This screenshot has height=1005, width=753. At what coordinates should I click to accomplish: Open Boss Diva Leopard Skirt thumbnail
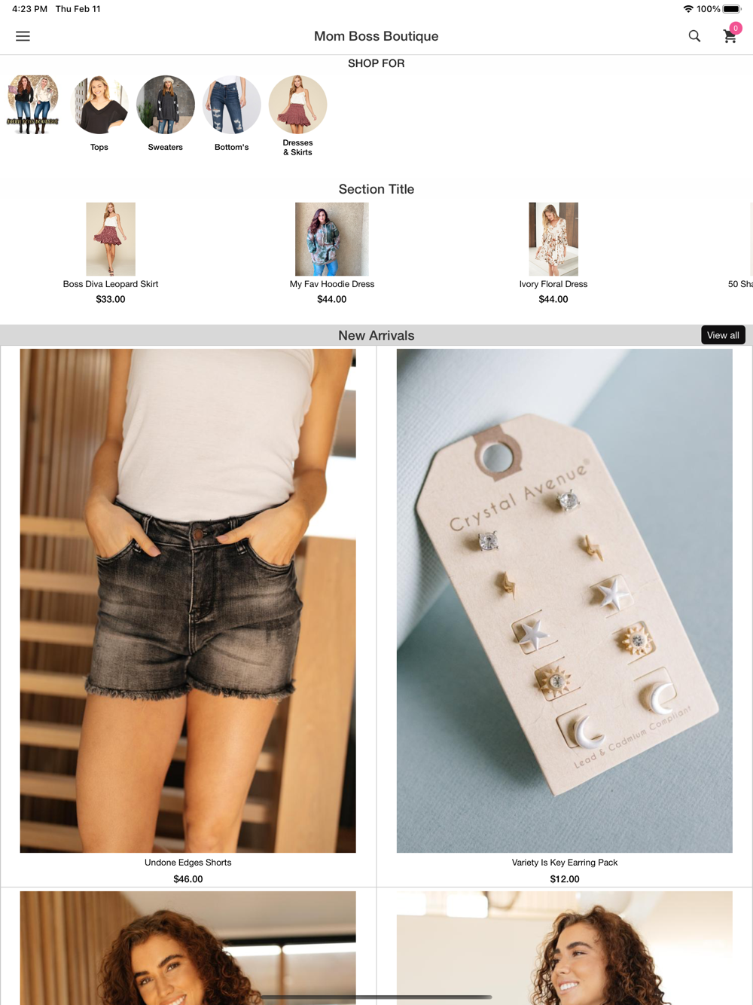click(x=111, y=239)
